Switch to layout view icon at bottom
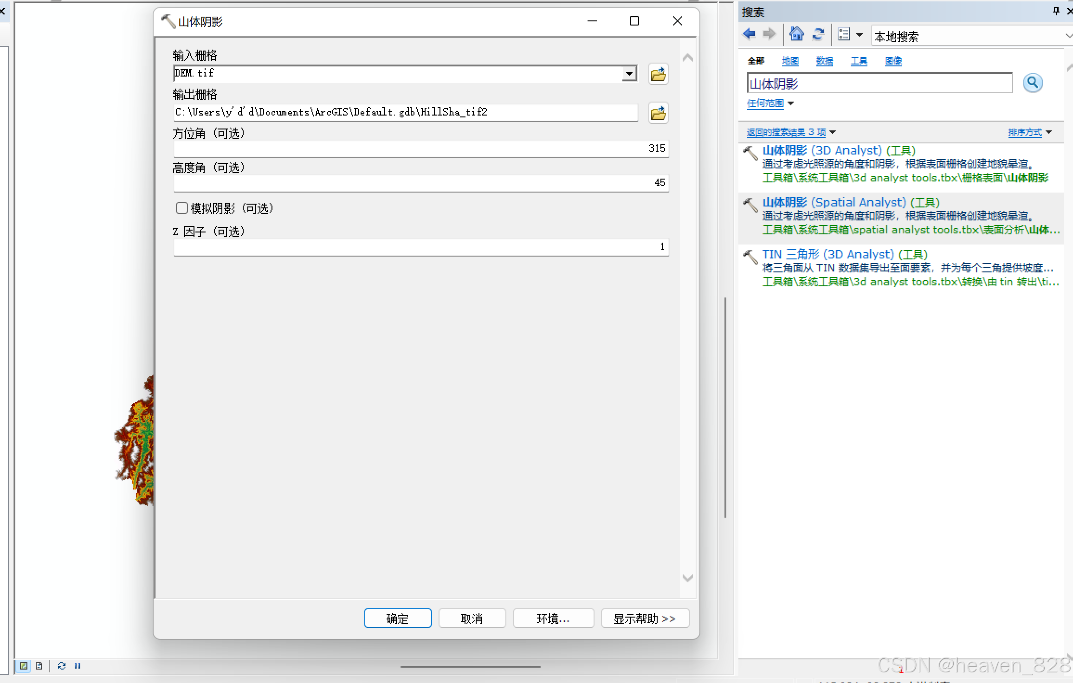Viewport: 1073px width, 683px height. (x=39, y=666)
